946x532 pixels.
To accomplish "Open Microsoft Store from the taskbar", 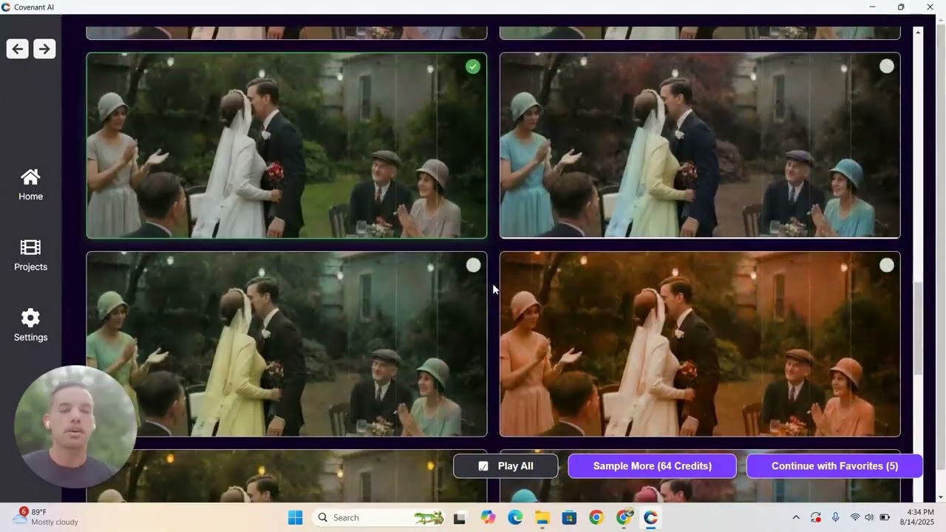I will coord(569,517).
